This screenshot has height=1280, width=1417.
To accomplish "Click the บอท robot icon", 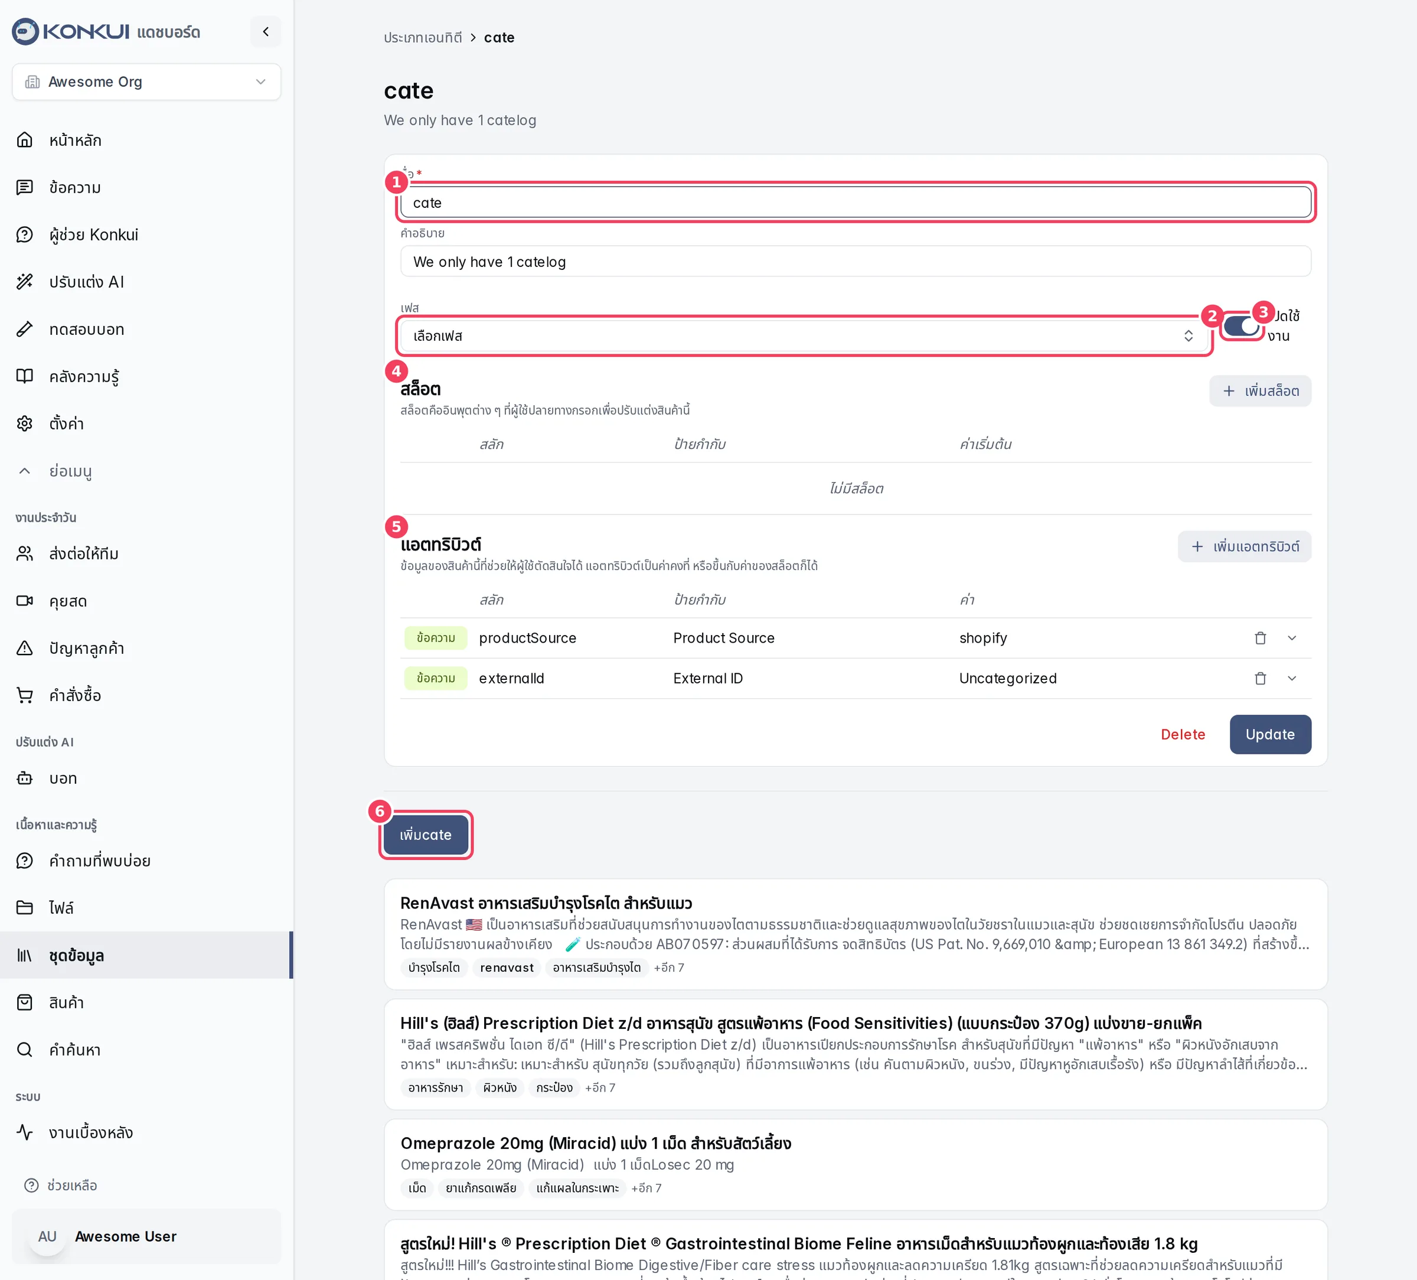I will click(25, 778).
